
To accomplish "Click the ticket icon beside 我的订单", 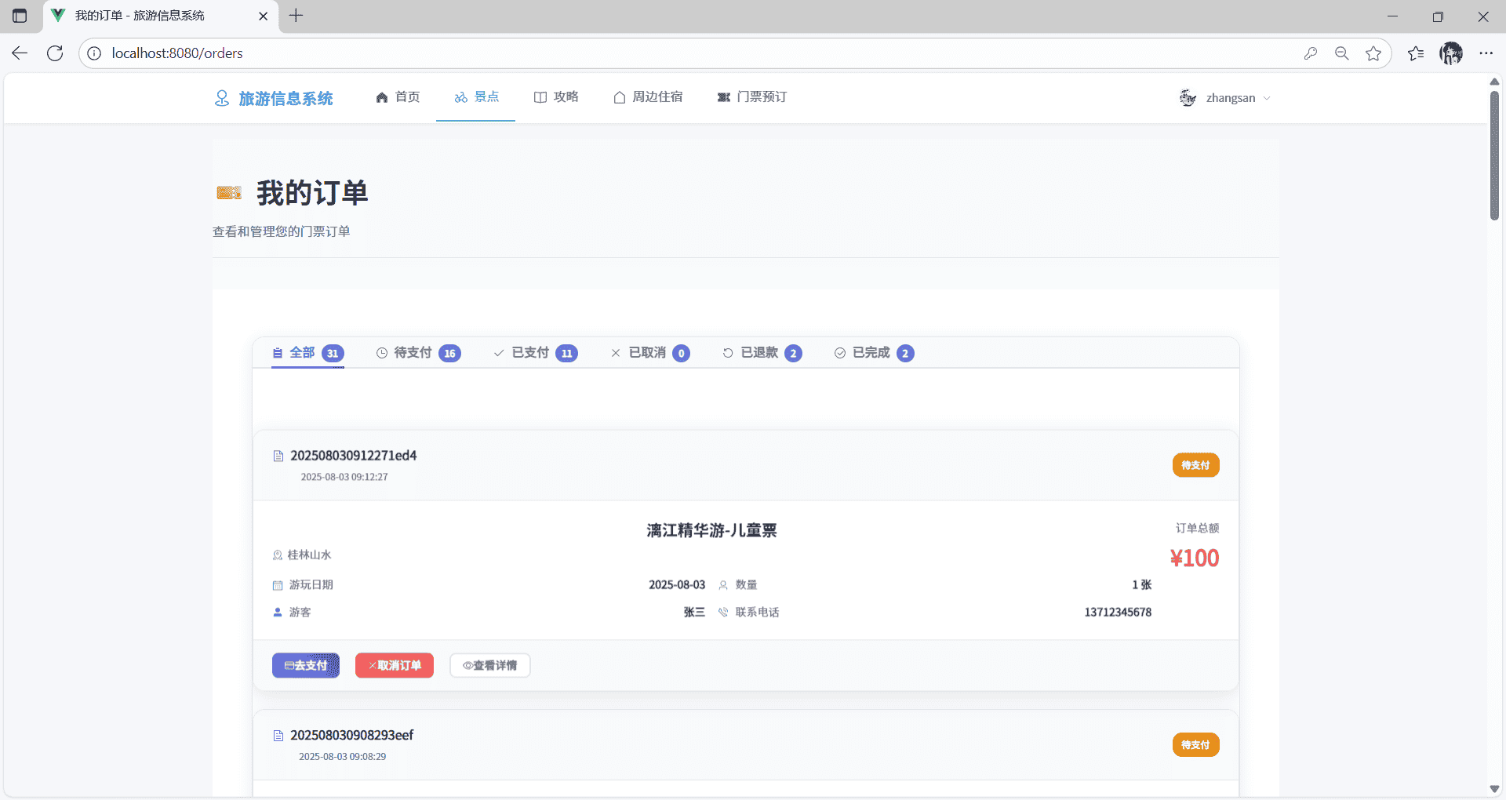I will tap(229, 193).
